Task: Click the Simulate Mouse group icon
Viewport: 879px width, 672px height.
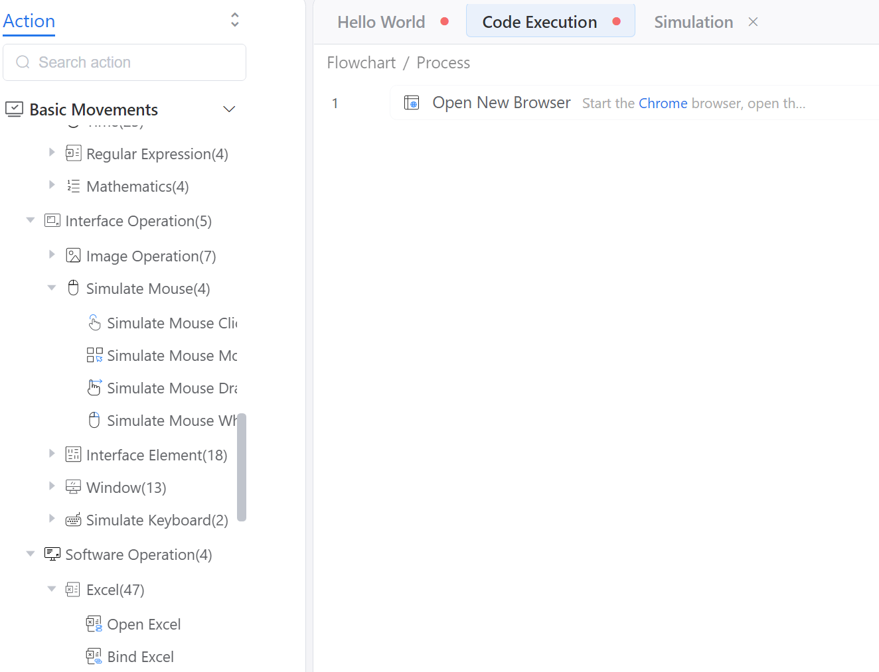Action: tap(73, 288)
